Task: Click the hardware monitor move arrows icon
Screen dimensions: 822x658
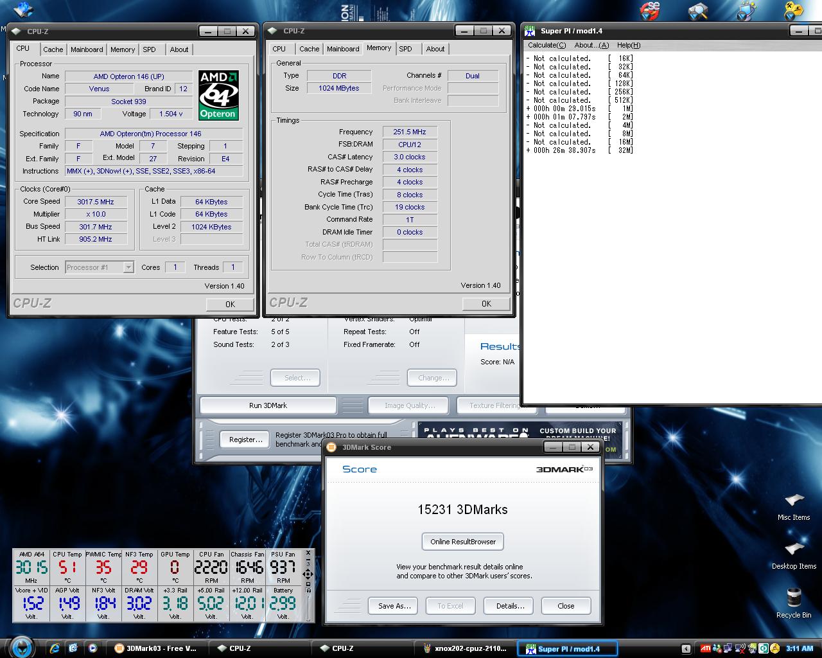Action: pyautogui.click(x=308, y=574)
